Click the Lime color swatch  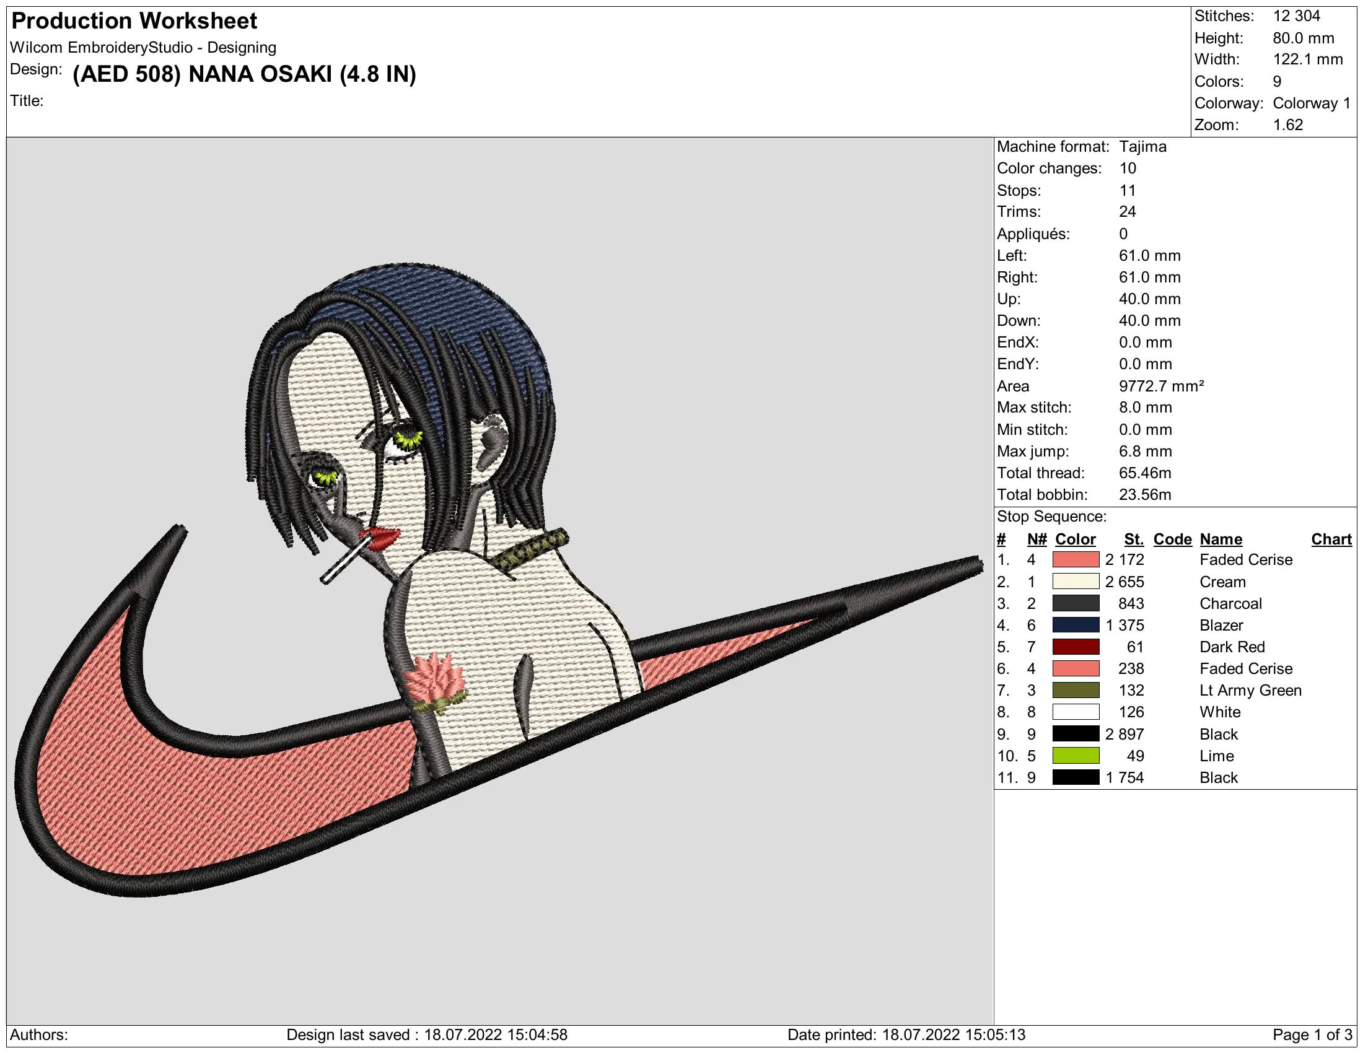[x=1076, y=756]
